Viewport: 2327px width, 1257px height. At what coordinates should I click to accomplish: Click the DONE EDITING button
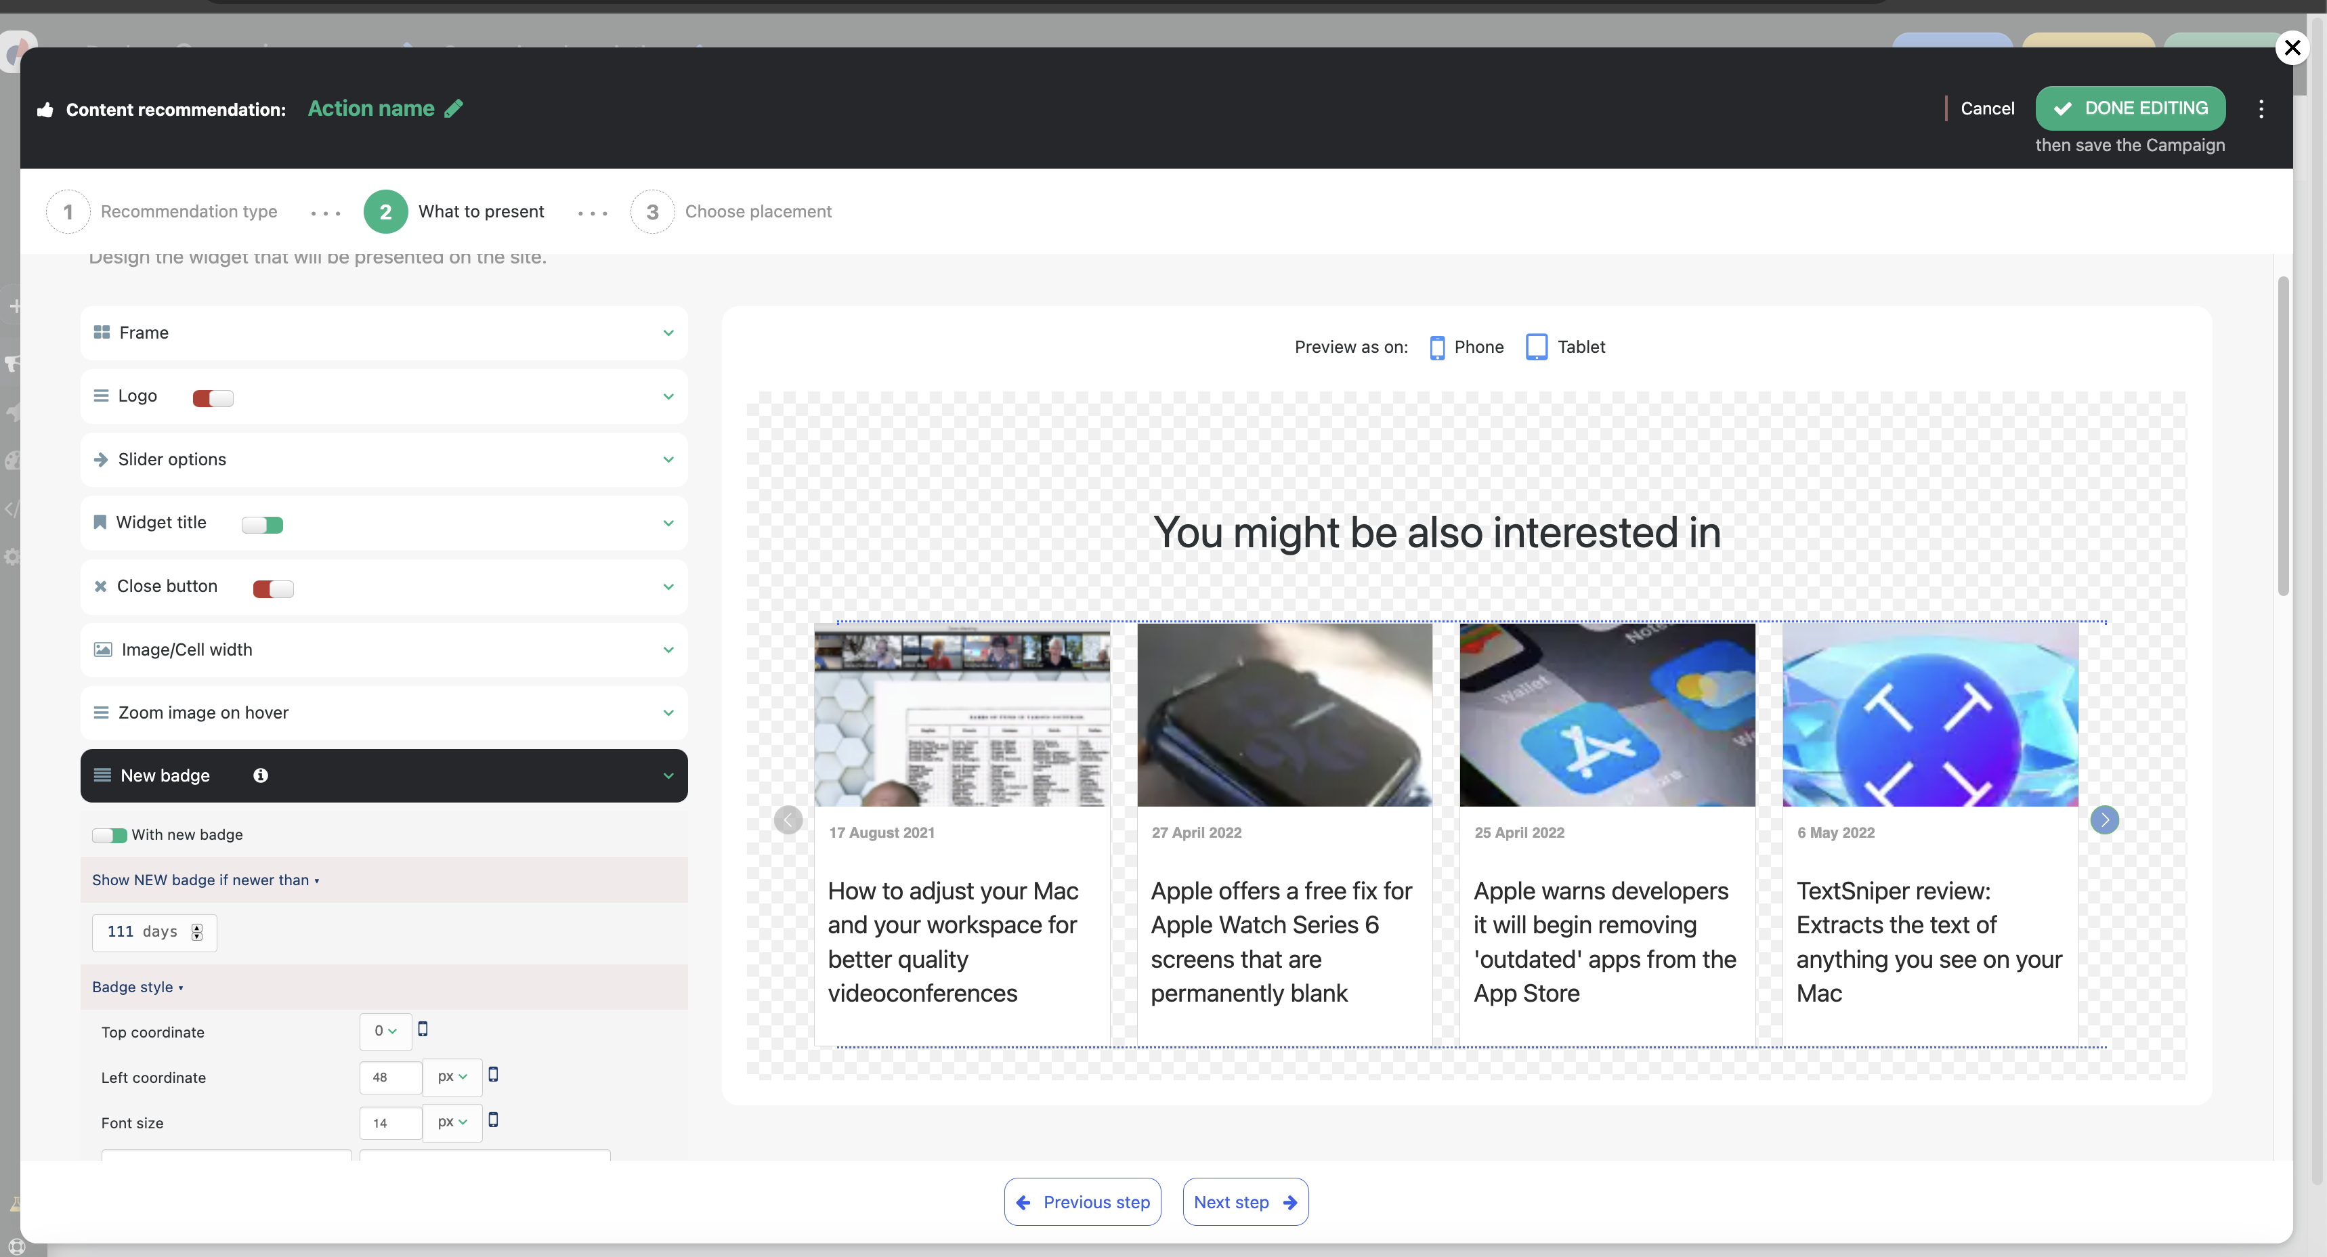pos(2130,108)
